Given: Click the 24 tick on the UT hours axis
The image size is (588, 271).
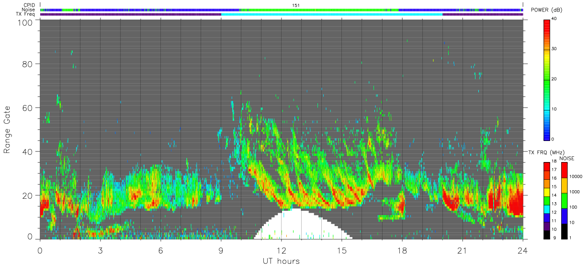Looking at the screenshot, I should (522, 251).
